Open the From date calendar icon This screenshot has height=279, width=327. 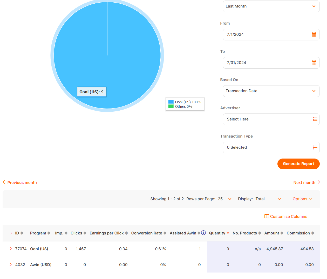pos(314,34)
